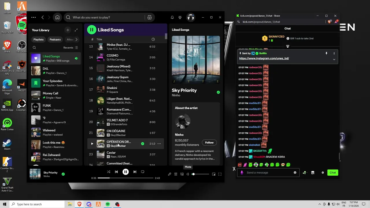Seek using song progress bar
The width and height of the screenshot is (370, 208).
pos(125,178)
